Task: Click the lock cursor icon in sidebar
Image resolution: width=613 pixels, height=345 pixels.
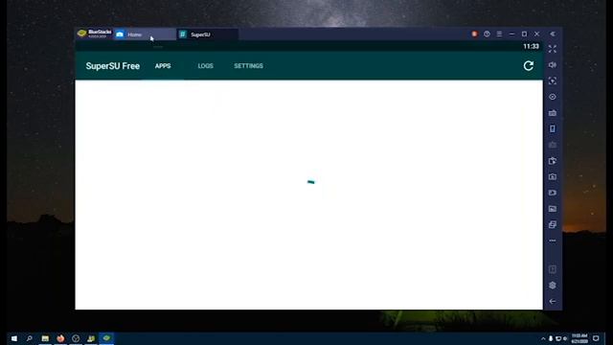Action: click(x=553, y=80)
